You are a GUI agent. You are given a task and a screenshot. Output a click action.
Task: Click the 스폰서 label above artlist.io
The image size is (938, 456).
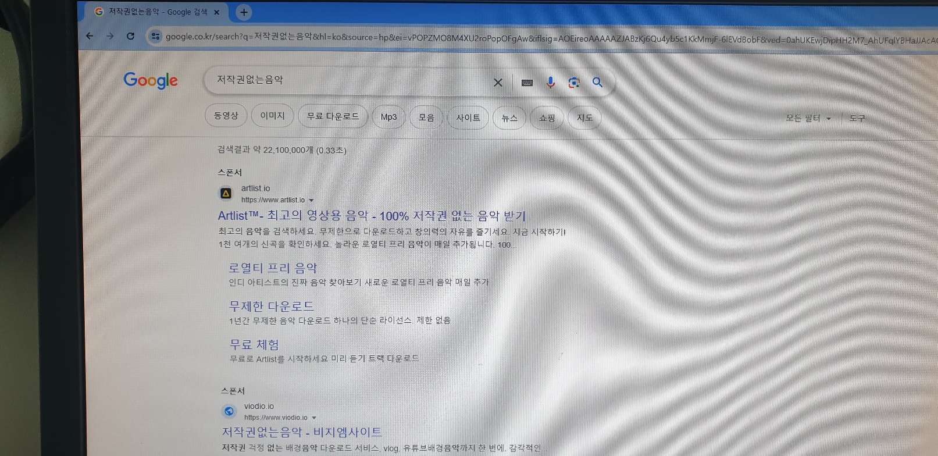230,173
